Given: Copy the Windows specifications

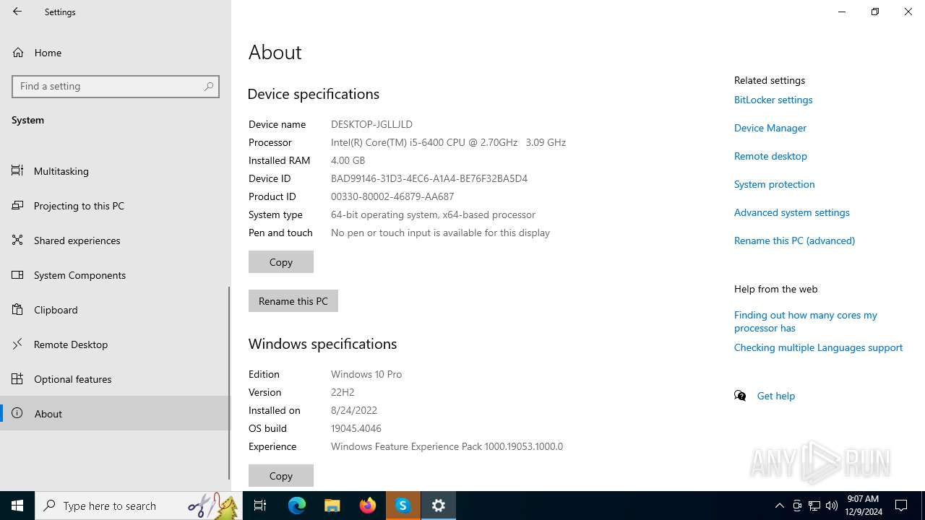Looking at the screenshot, I should tap(281, 475).
